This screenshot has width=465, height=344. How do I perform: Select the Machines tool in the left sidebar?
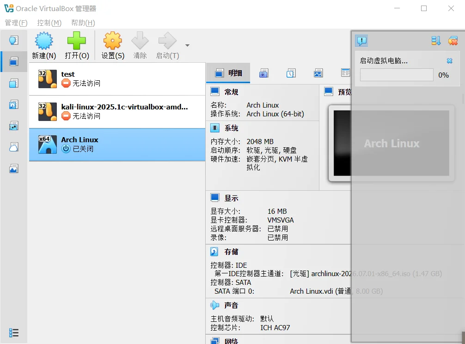point(14,61)
